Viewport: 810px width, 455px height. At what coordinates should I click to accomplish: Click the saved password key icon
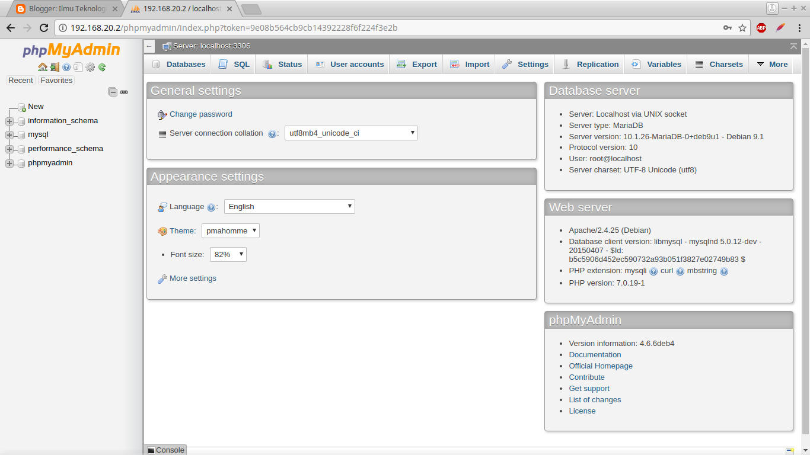click(728, 28)
